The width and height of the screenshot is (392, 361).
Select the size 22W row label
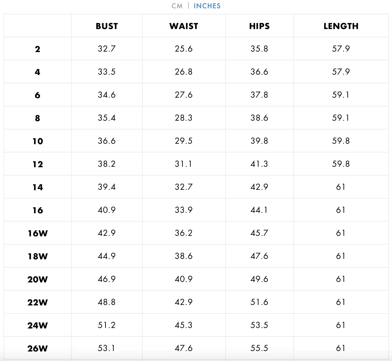coord(38,302)
